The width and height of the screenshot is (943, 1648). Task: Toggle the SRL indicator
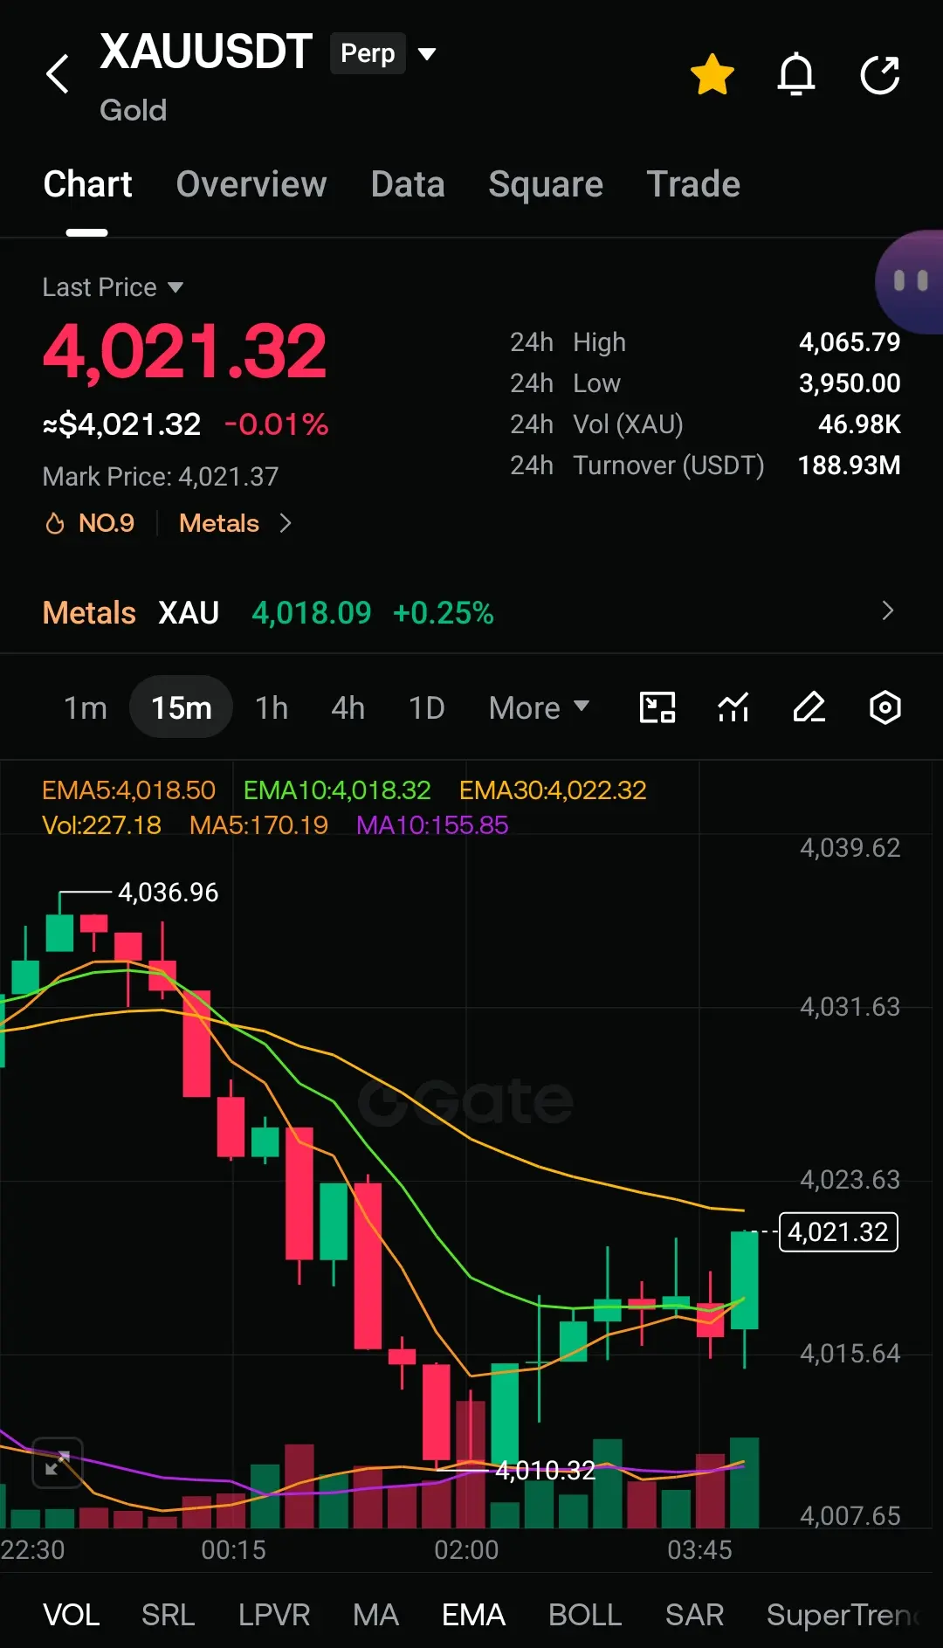(168, 1615)
